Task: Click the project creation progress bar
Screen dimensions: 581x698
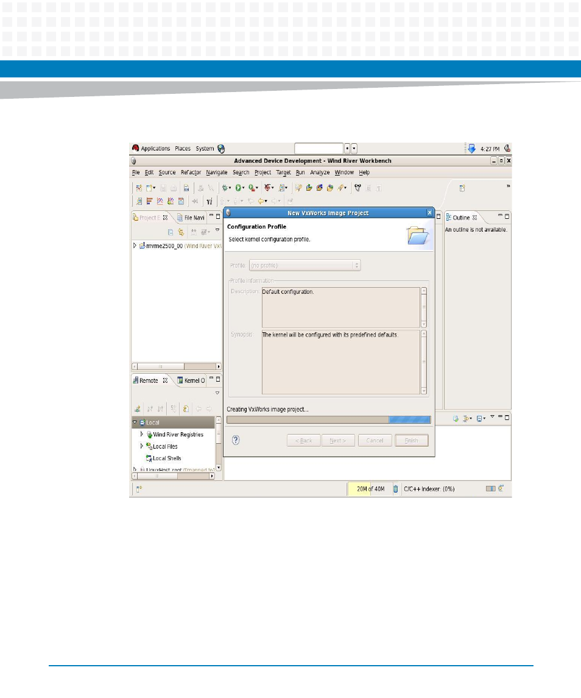Action: coord(329,419)
